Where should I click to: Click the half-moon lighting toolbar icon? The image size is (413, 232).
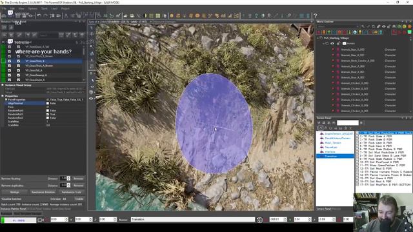(145, 15)
